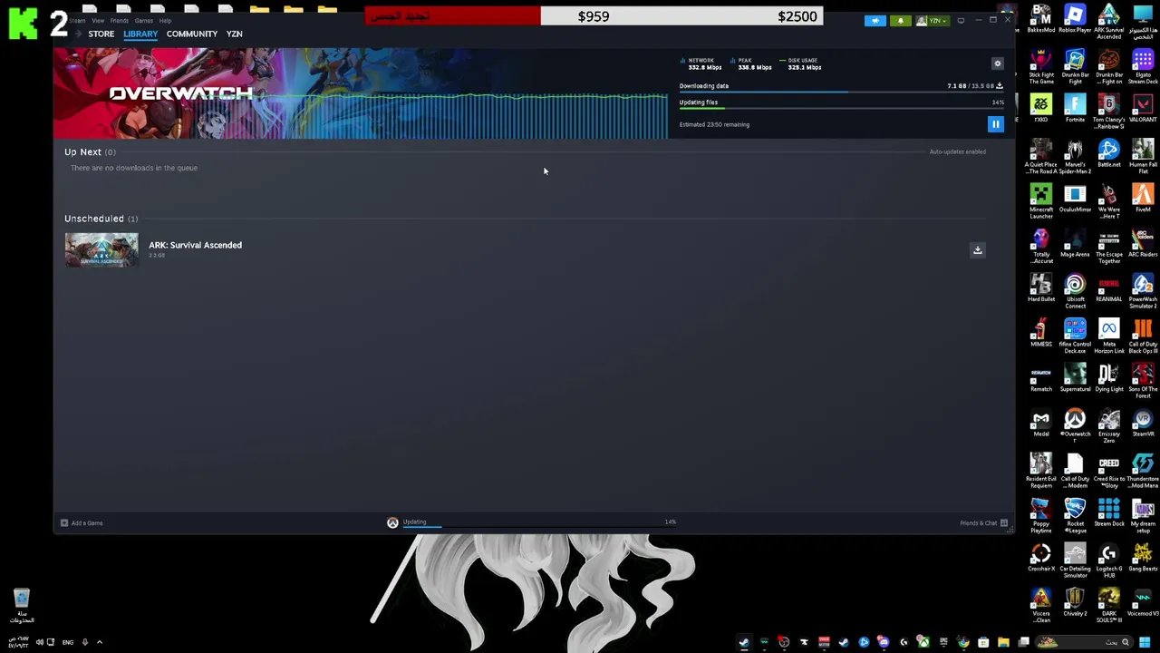Screen dimensions: 1160x653
Task: Open the Community tab
Action: point(192,34)
